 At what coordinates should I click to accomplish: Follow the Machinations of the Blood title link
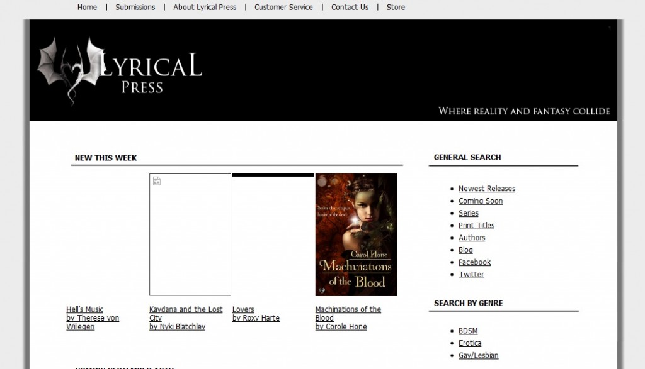pos(348,314)
